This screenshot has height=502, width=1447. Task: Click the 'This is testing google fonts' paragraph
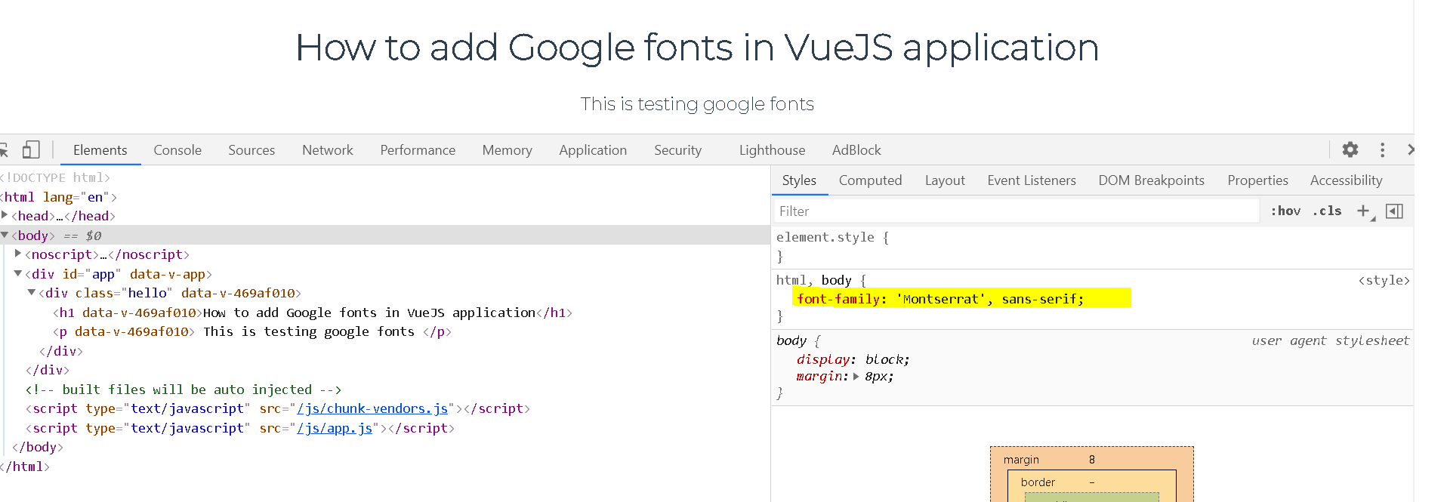pyautogui.click(x=697, y=103)
